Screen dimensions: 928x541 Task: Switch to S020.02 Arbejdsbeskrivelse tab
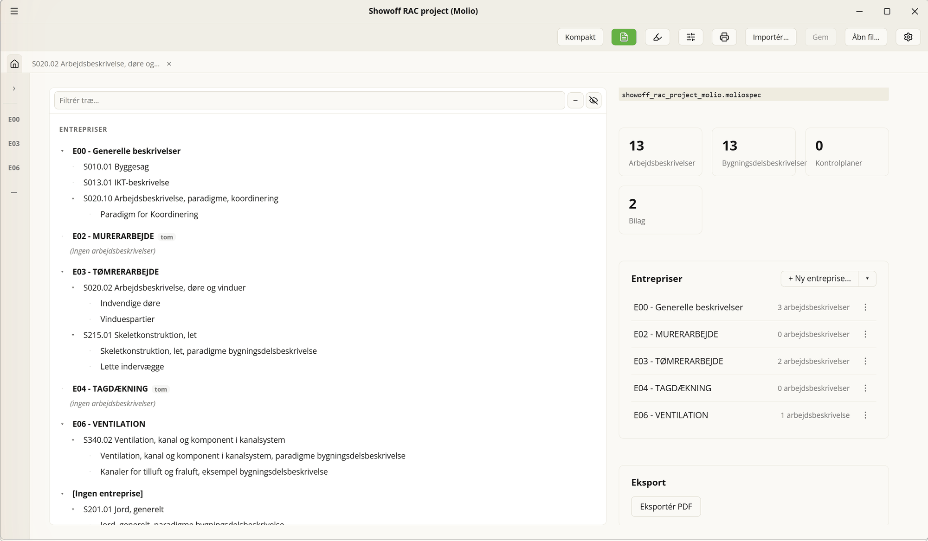click(x=96, y=64)
